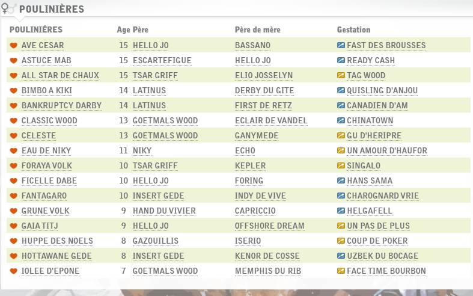Screen dimensions: 473x296
Task: Click the heart icon beside AVE CESAR
Action: (x=13, y=46)
